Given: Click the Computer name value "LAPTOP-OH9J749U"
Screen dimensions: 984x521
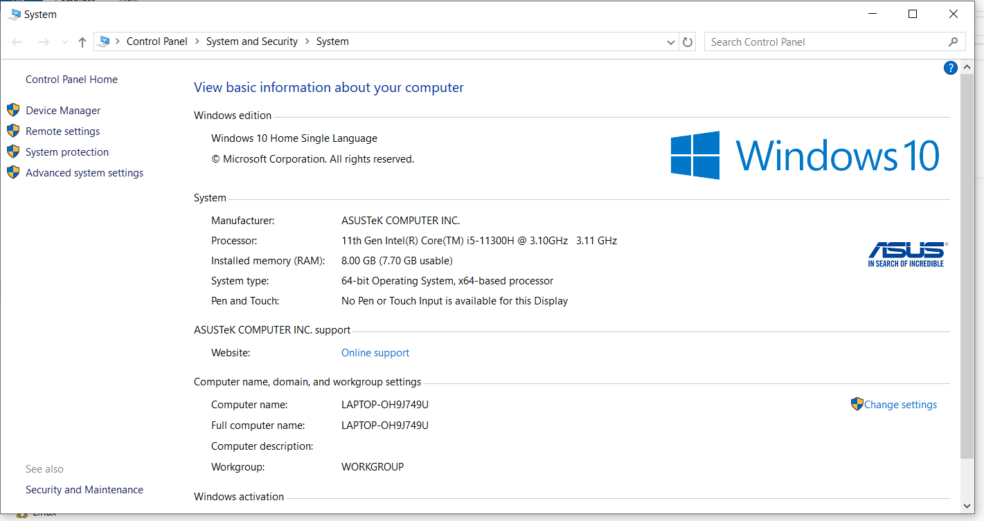Looking at the screenshot, I should point(385,405).
